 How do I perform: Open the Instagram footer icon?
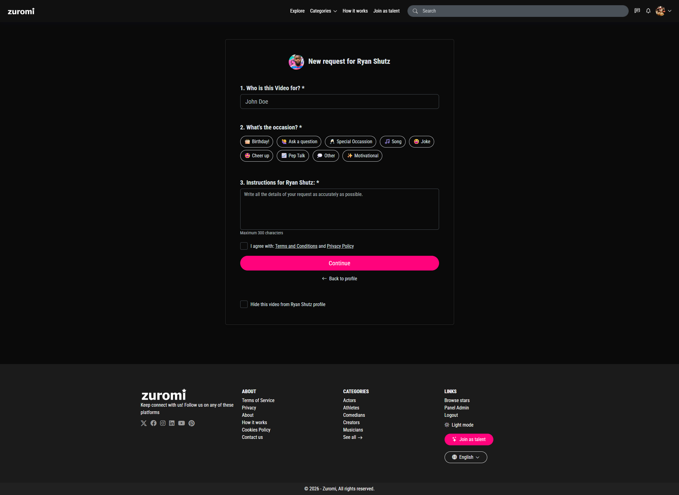[163, 423]
